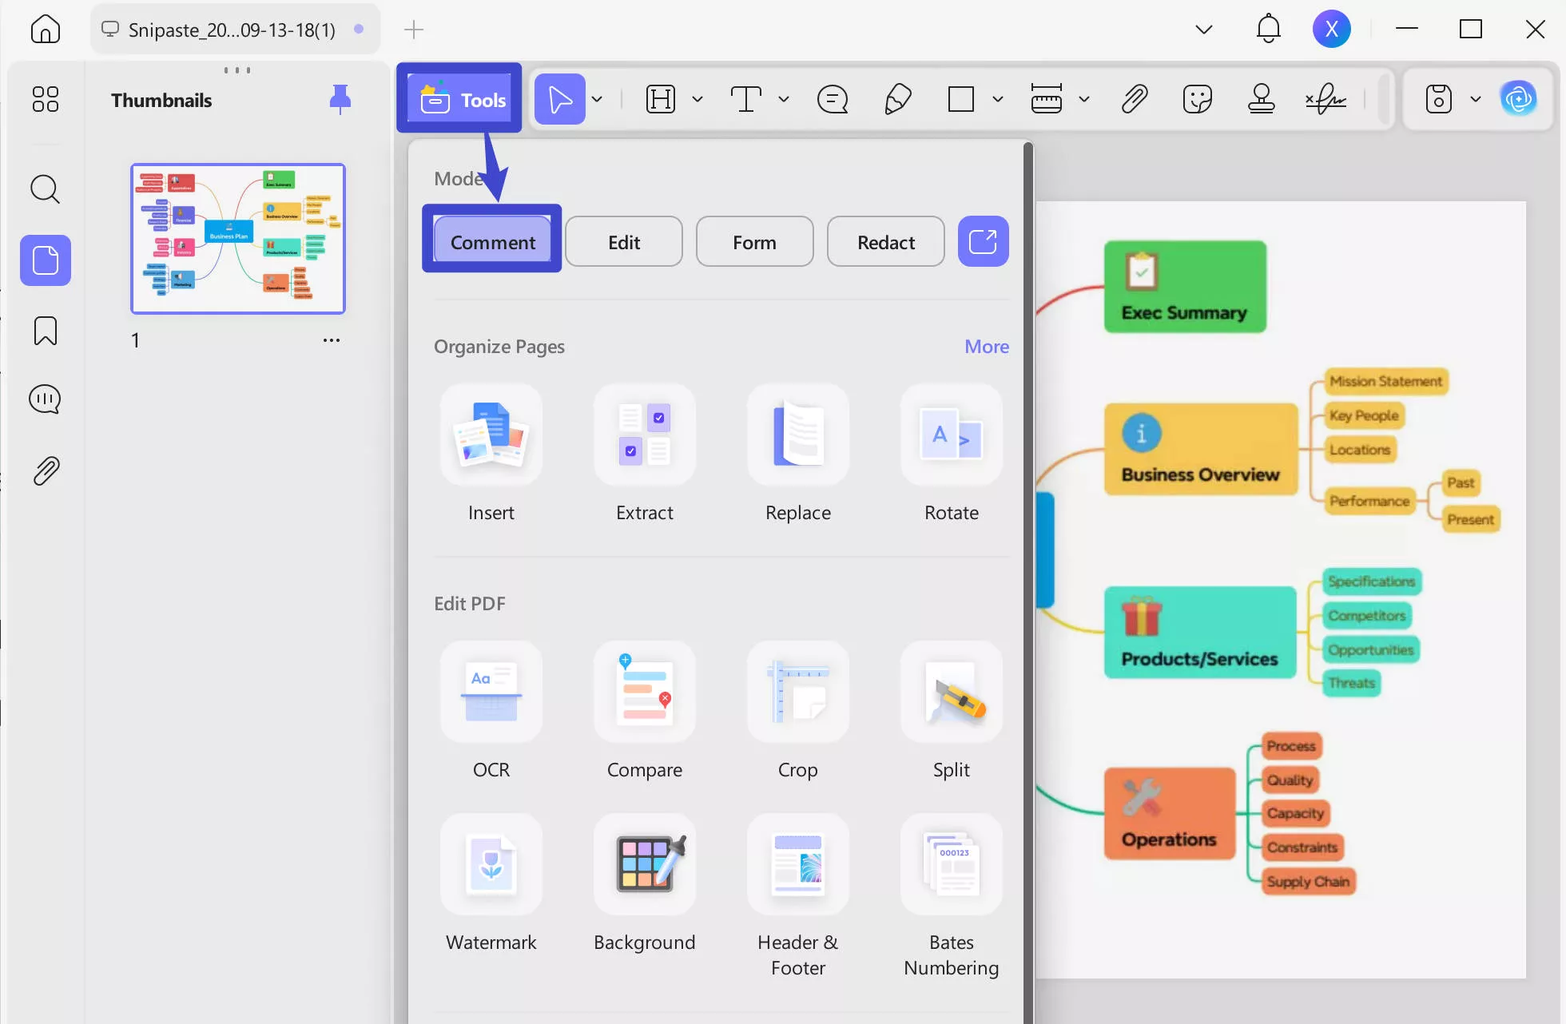Click the sticker tool icon

pyautogui.click(x=1197, y=99)
